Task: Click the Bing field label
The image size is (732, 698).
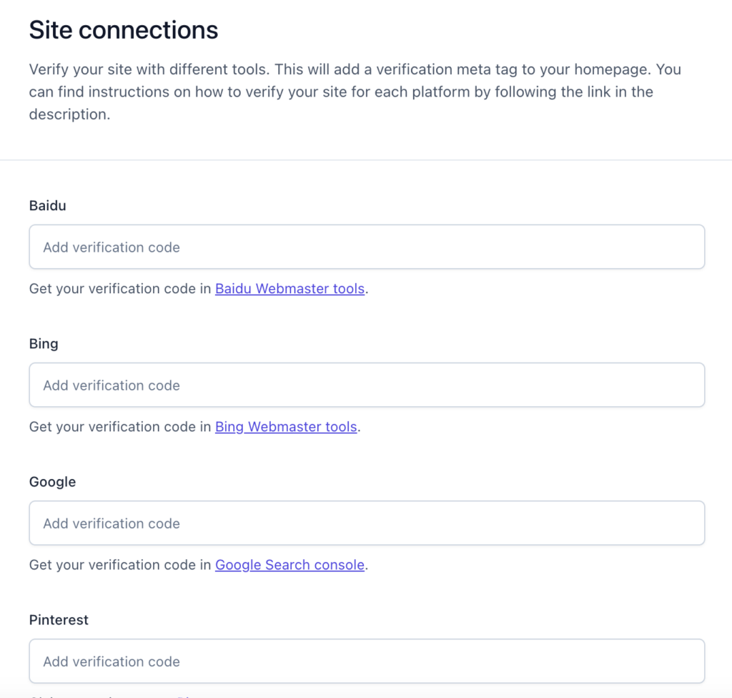Action: click(x=44, y=343)
